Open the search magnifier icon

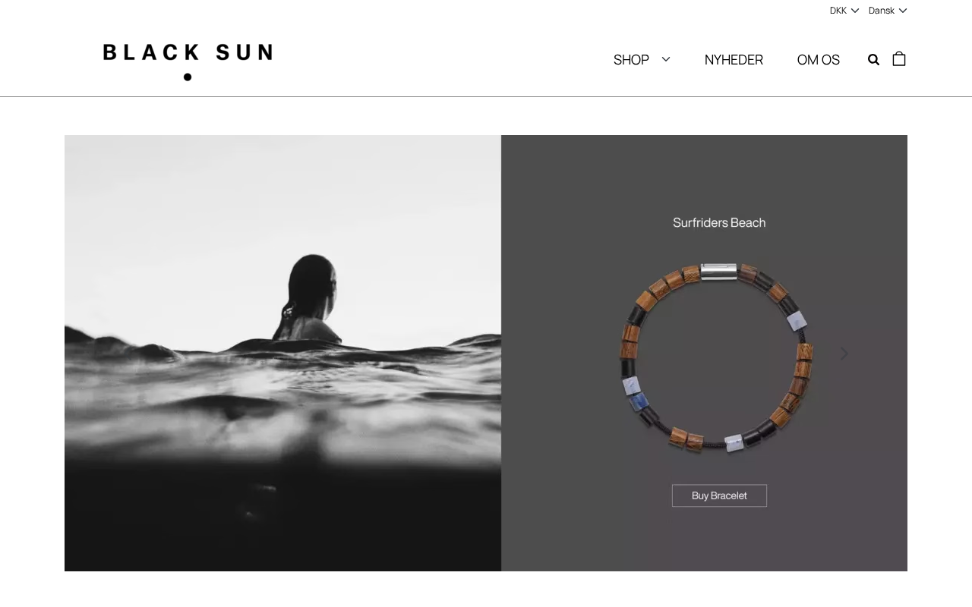coord(873,60)
